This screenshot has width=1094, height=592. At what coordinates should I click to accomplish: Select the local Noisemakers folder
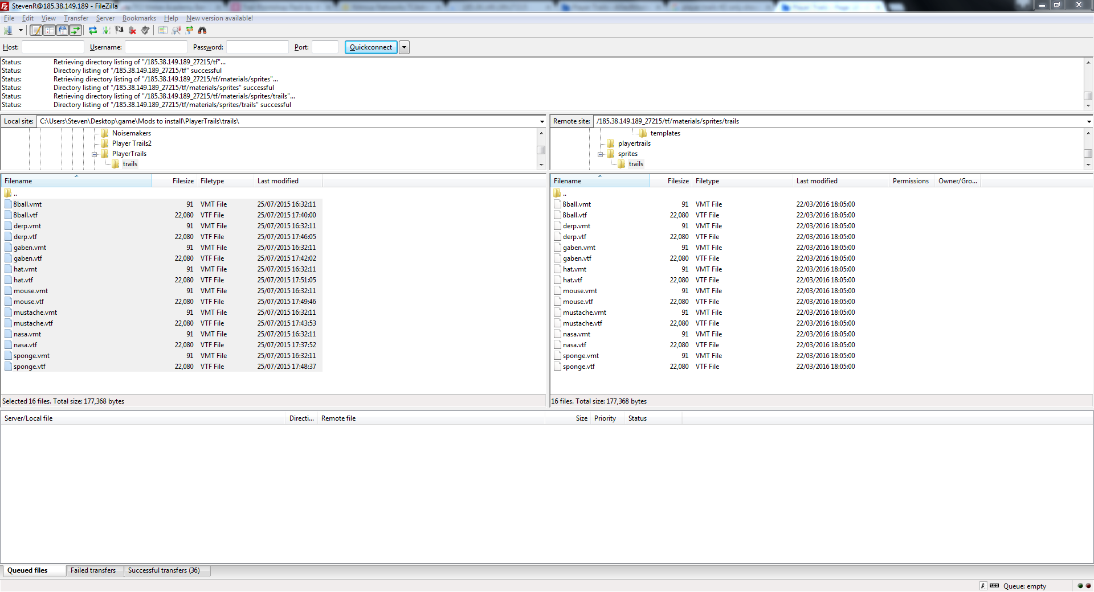(132, 133)
